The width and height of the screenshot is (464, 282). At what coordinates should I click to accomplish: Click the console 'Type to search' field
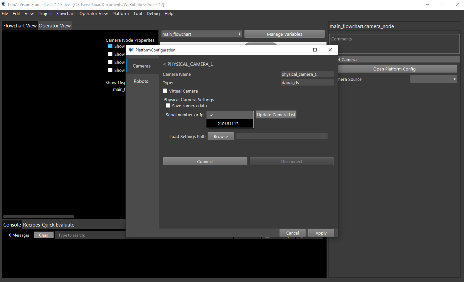[143, 235]
